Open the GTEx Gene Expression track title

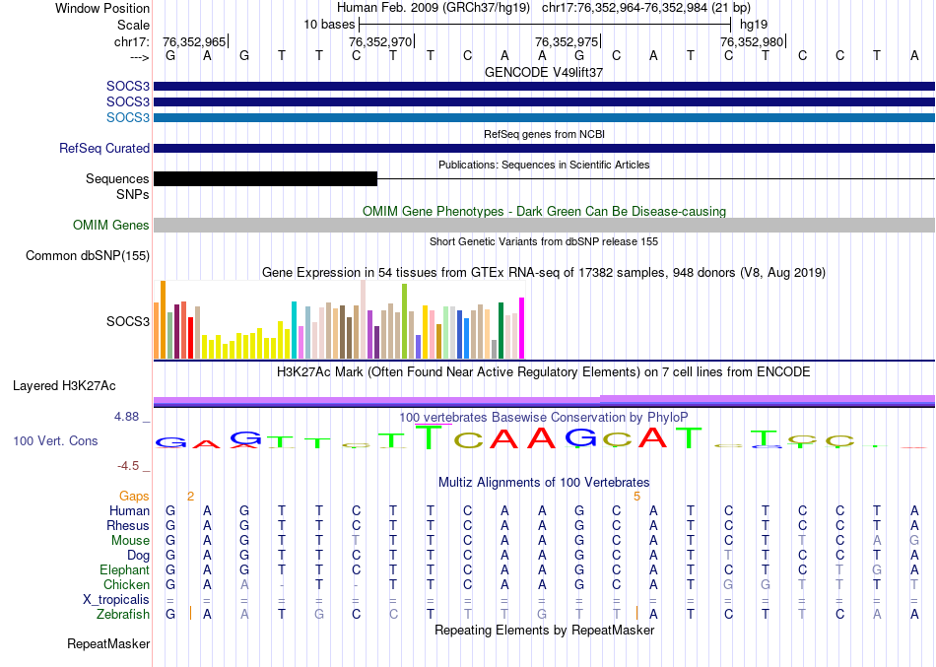coord(544,273)
